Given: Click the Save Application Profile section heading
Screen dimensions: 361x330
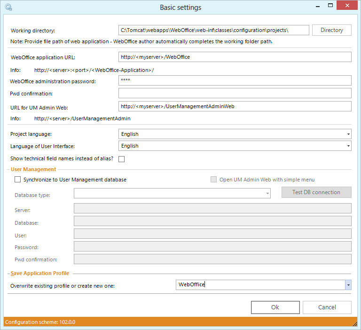Looking at the screenshot, I should click(40, 273).
